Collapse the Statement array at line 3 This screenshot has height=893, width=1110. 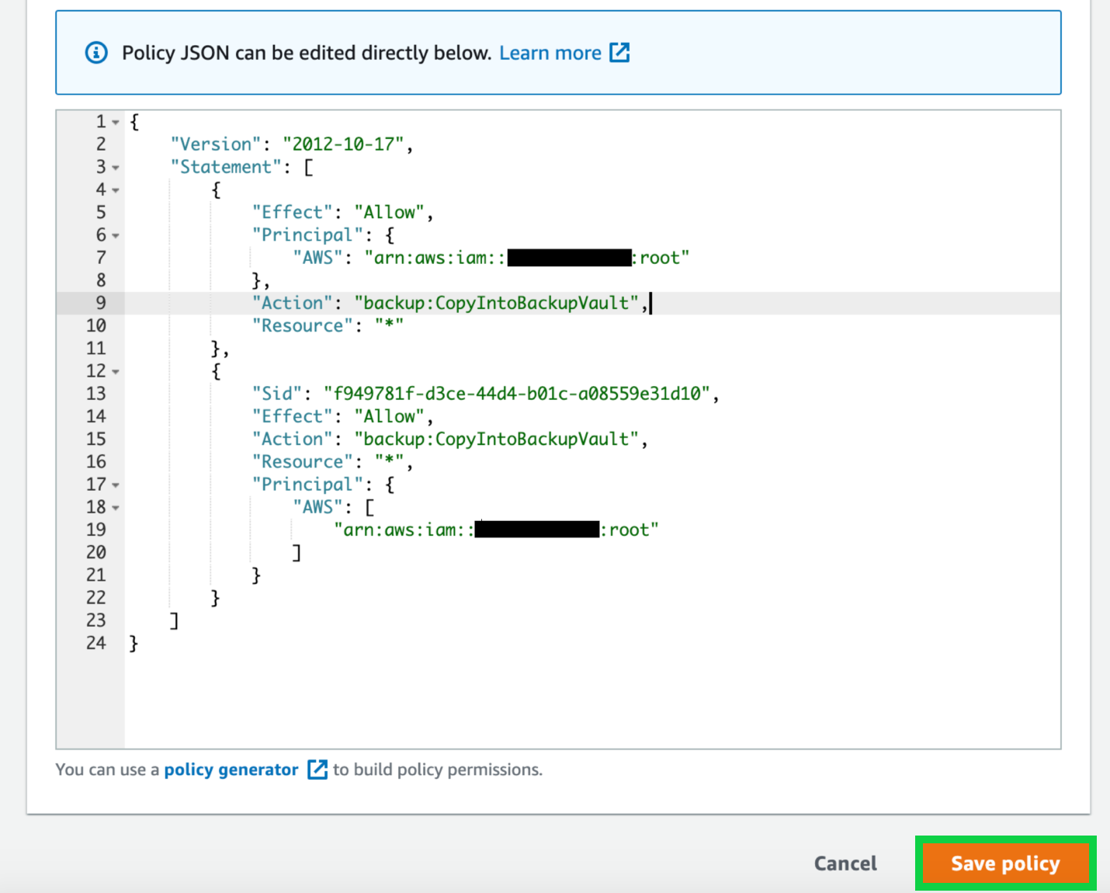[115, 167]
